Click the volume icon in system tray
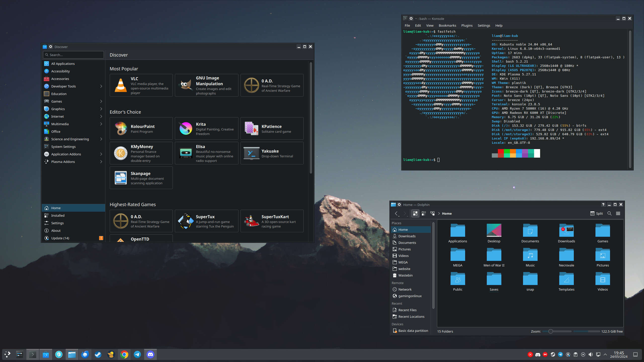The image size is (644, 362). 590,354
